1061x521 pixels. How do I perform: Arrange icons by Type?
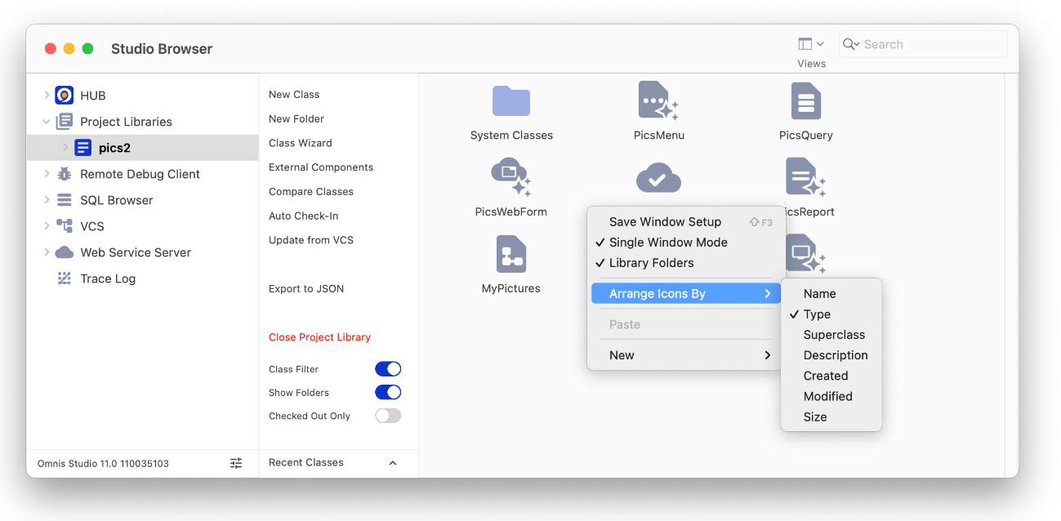(831, 314)
